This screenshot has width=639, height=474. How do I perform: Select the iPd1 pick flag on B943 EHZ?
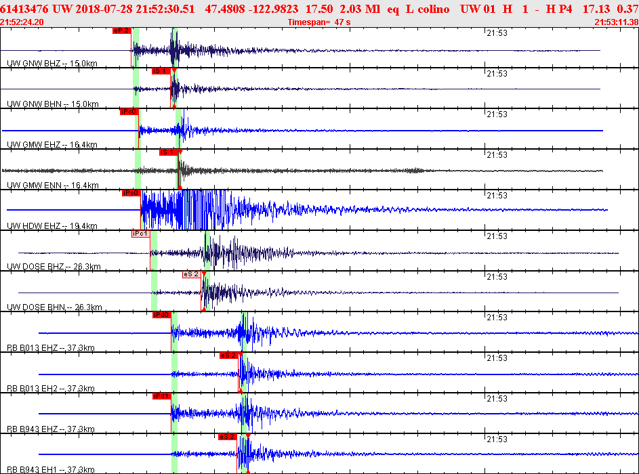point(162,397)
